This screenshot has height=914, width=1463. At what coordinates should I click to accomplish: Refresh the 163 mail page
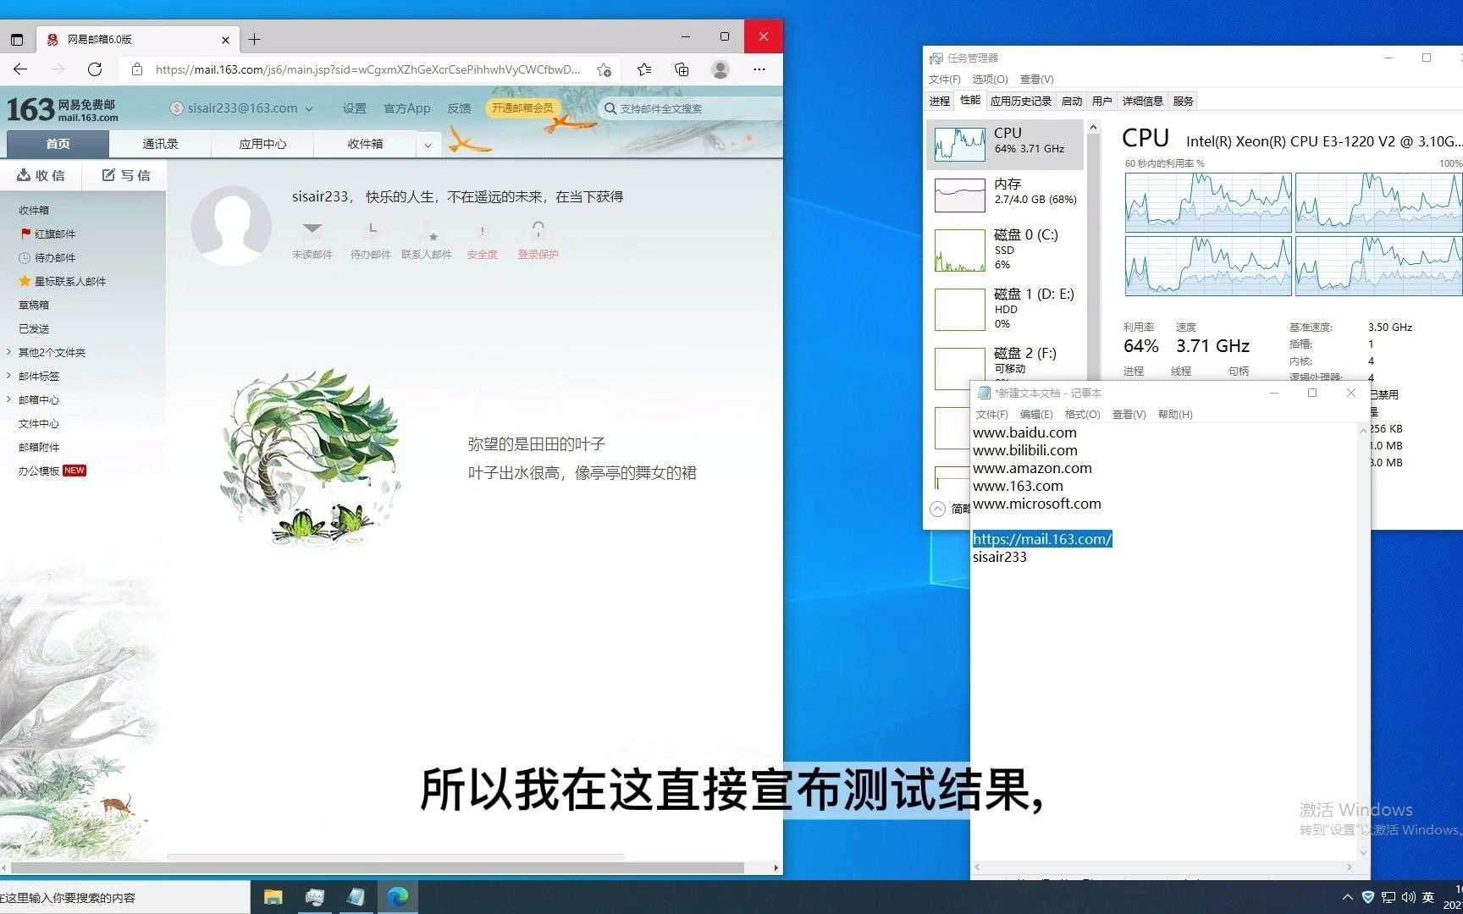[95, 69]
